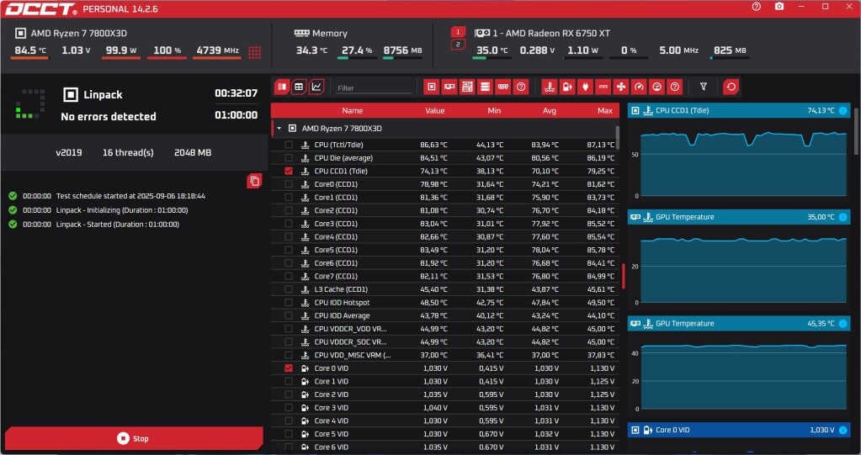
Task: Select GPU number 2 tab
Action: 458,45
